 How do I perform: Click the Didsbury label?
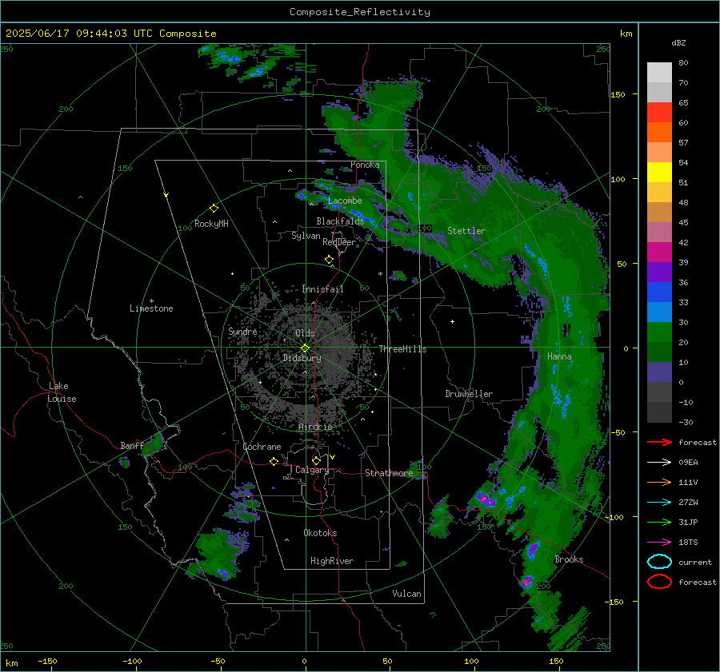(x=302, y=358)
